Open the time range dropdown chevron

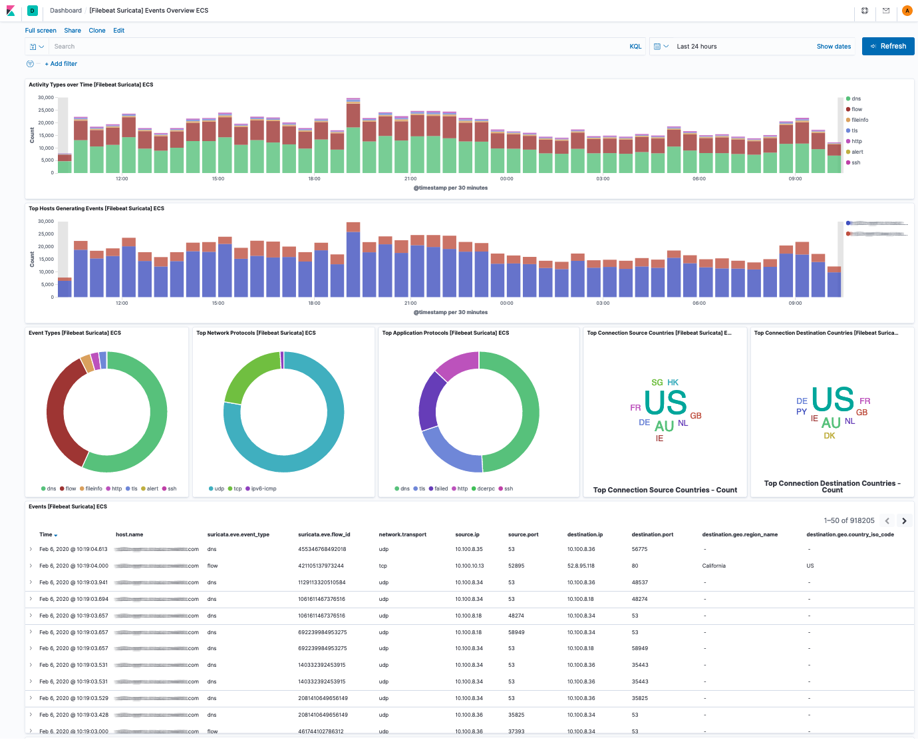click(x=666, y=46)
